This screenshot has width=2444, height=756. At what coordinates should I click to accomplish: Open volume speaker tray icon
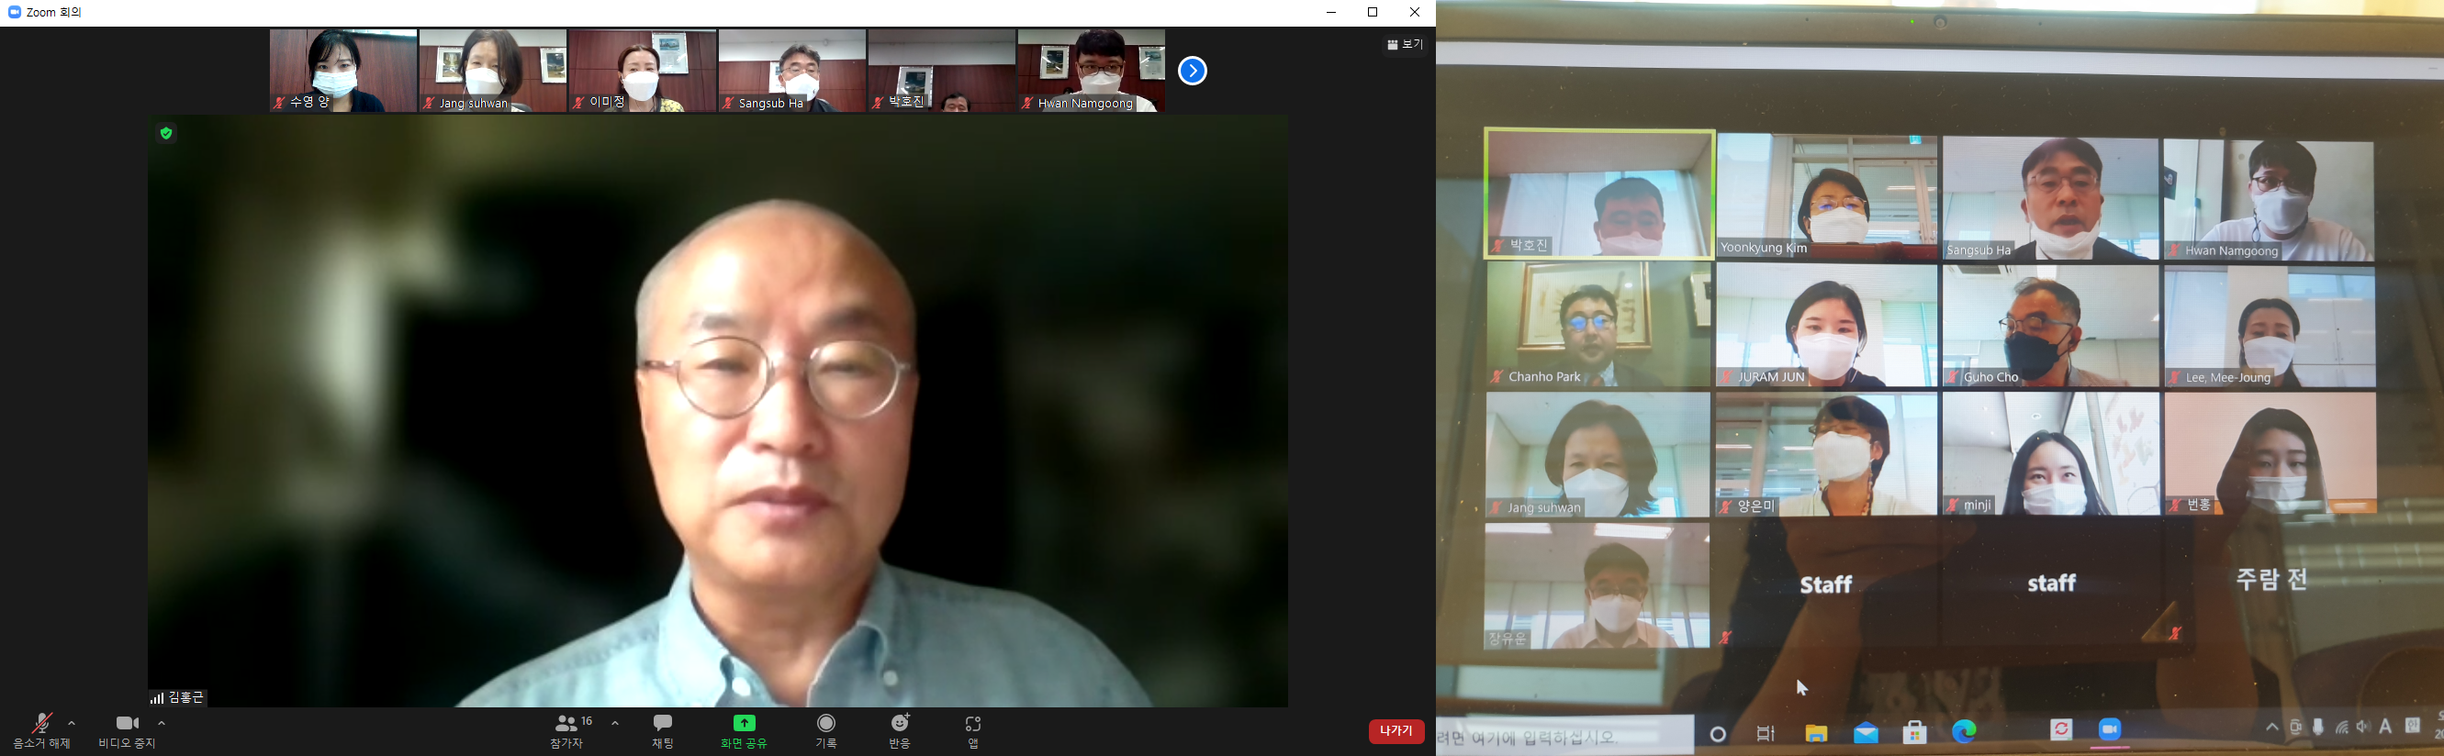pyautogui.click(x=2363, y=727)
